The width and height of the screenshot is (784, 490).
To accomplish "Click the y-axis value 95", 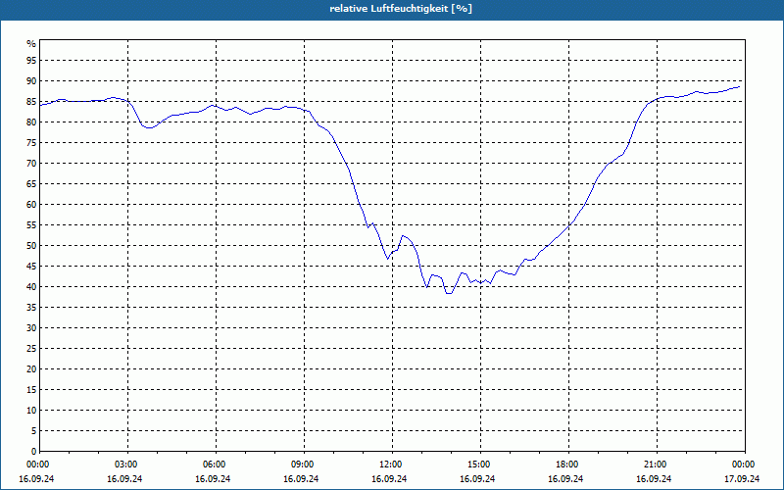I will pos(31,61).
